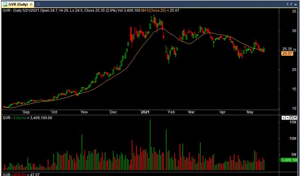This screenshot has height=176, width=301.
Task: Go to next tab with right arrow
Action: click(292, 4)
